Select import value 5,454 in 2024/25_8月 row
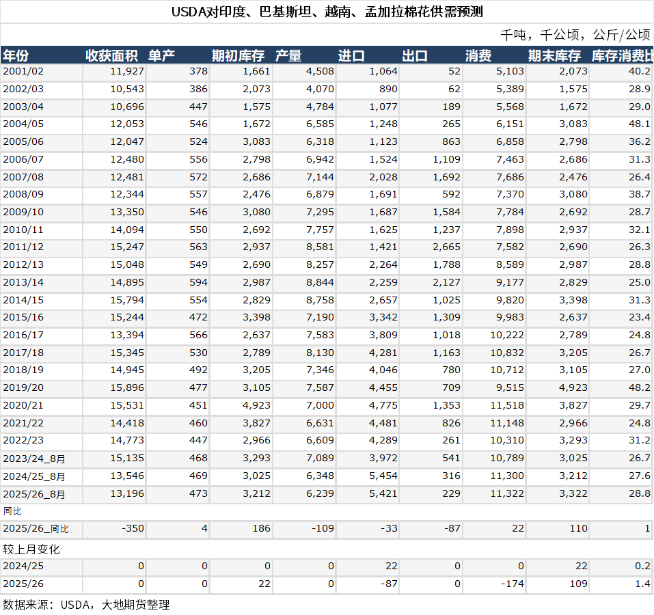This screenshot has height=615, width=654. pyautogui.click(x=383, y=476)
